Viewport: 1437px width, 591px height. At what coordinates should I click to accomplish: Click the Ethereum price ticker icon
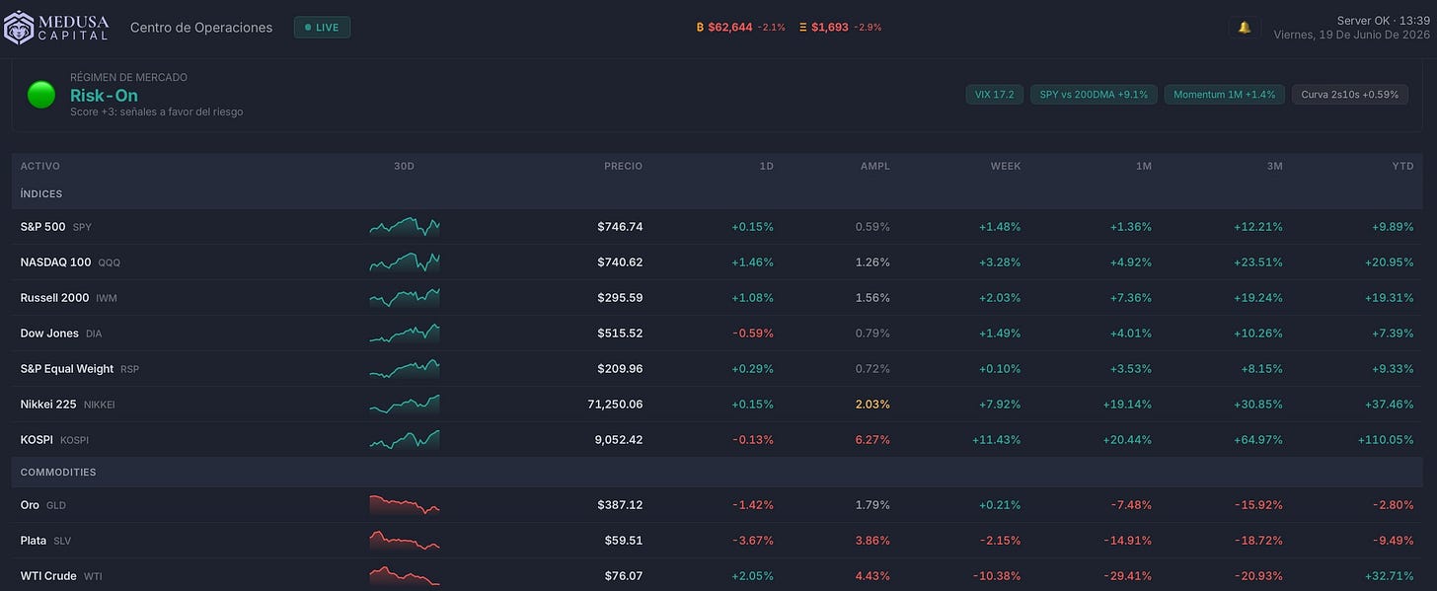click(x=803, y=28)
